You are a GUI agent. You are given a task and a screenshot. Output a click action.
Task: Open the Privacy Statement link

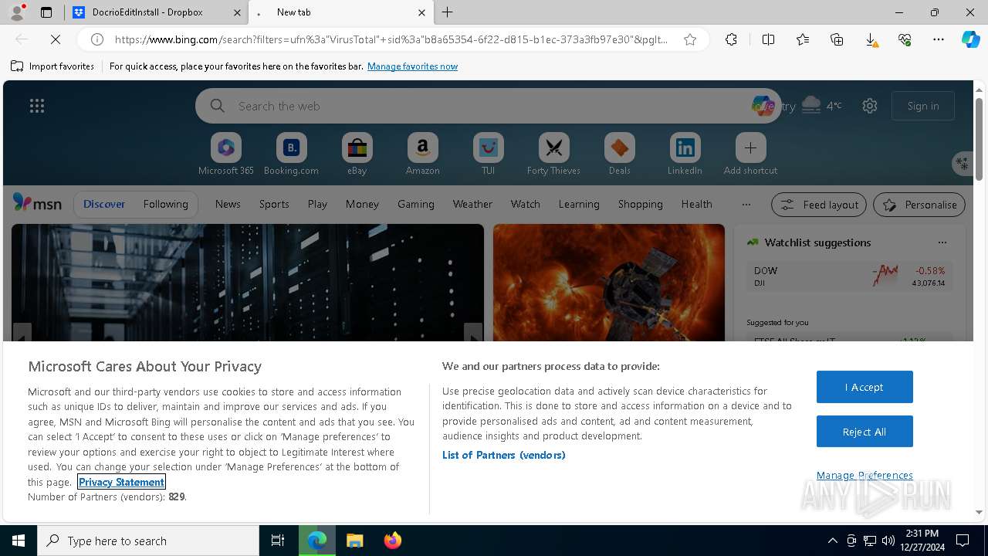click(121, 482)
